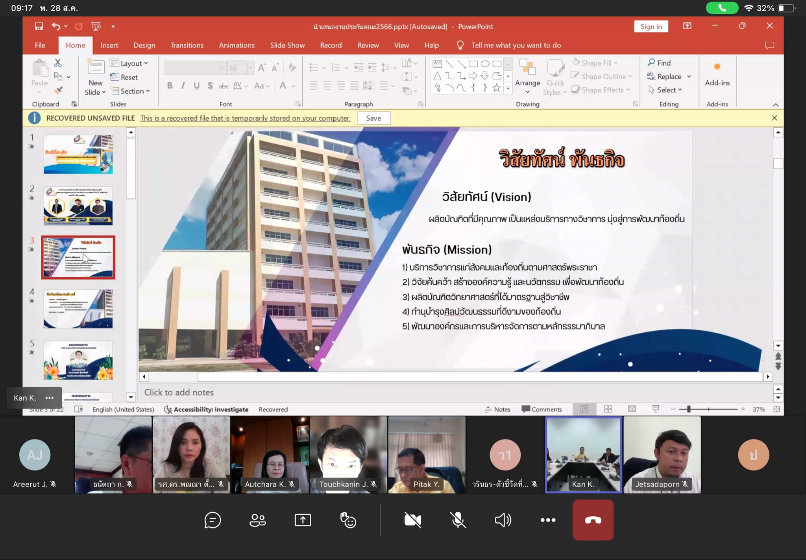Image resolution: width=806 pixels, height=560 pixels.
Task: Open the Select dropdown in Editing
Action: (669, 90)
